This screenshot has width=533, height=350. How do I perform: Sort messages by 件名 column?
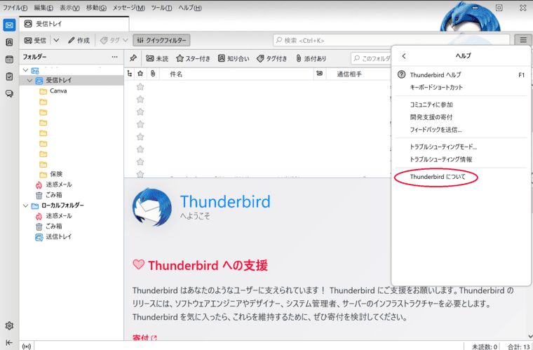pos(236,74)
